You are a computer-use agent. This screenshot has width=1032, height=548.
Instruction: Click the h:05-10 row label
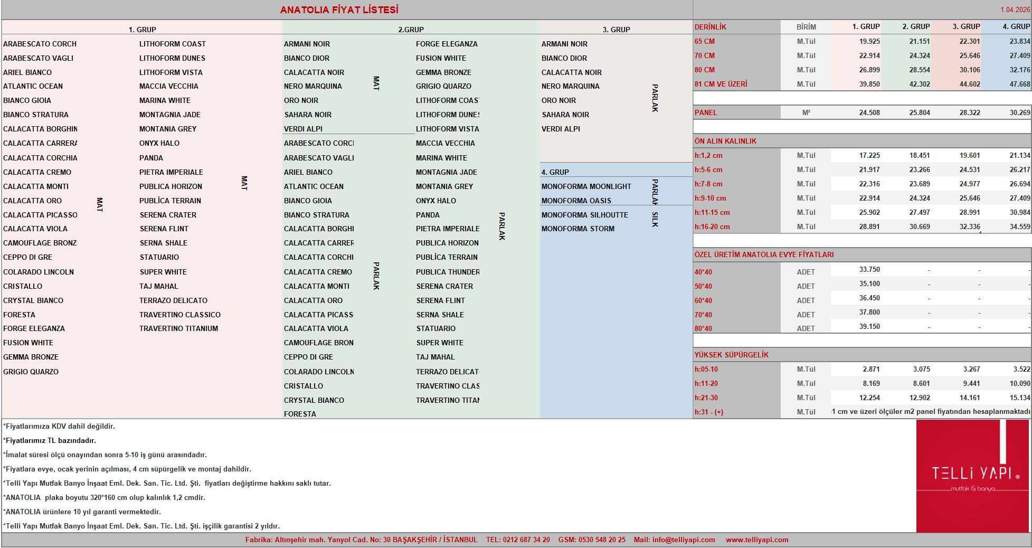pyautogui.click(x=706, y=370)
